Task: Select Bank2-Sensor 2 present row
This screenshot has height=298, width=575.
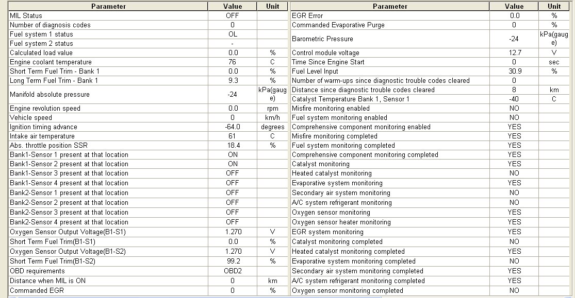Action: [69, 203]
